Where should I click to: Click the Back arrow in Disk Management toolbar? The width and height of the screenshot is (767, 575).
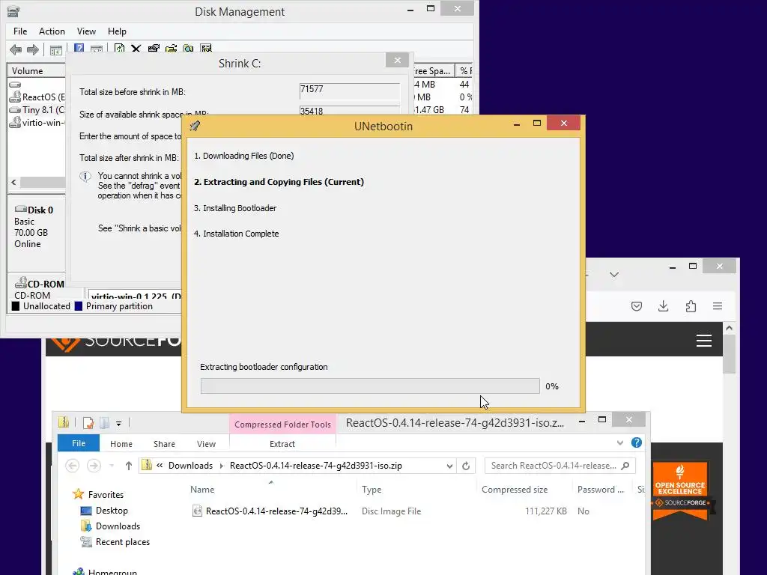pos(16,49)
